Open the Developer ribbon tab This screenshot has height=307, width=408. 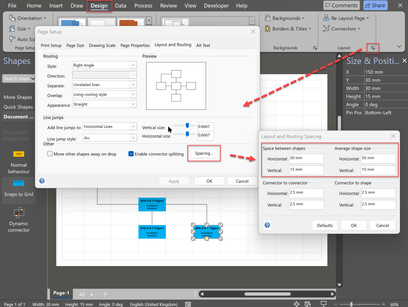(x=216, y=5)
